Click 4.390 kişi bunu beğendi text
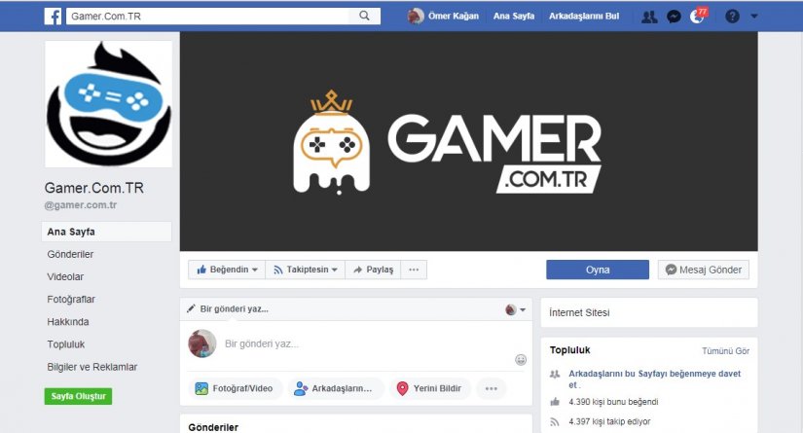 tap(613, 402)
